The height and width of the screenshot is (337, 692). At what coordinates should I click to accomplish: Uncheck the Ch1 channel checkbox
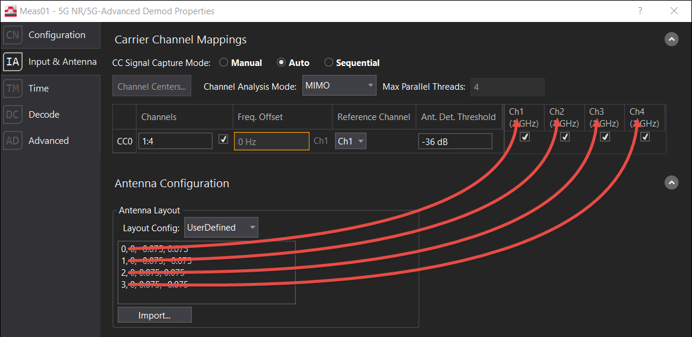coord(524,137)
